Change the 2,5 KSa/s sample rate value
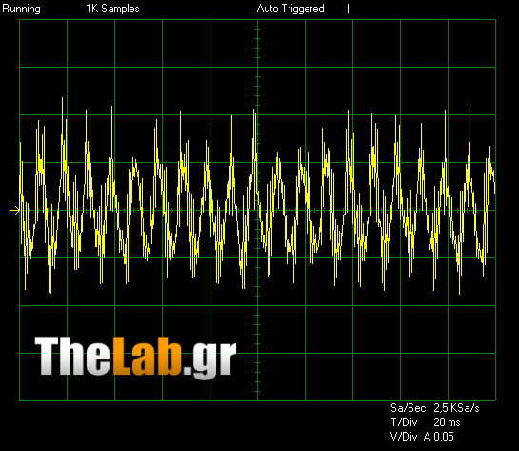The image size is (519, 451). pyautogui.click(x=456, y=408)
